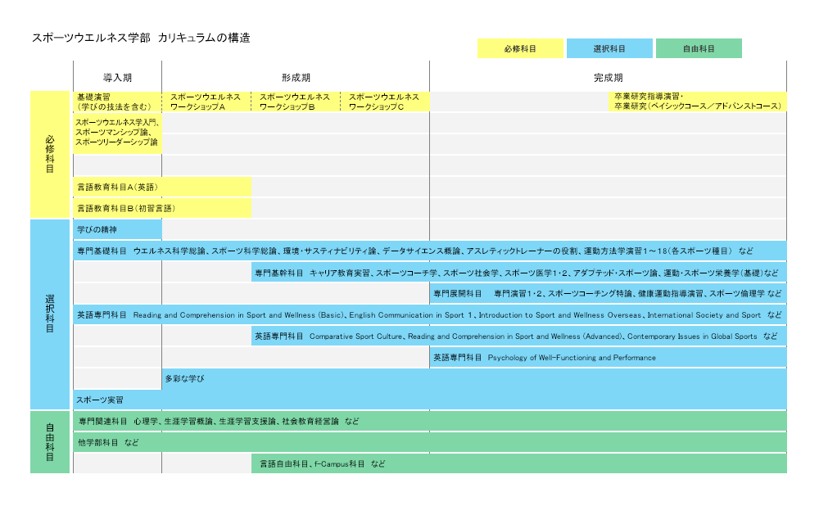The width and height of the screenshot is (819, 506).
Task: Click 英語専門科目 row with Psychology of Well-Functioning
Action: click(609, 358)
